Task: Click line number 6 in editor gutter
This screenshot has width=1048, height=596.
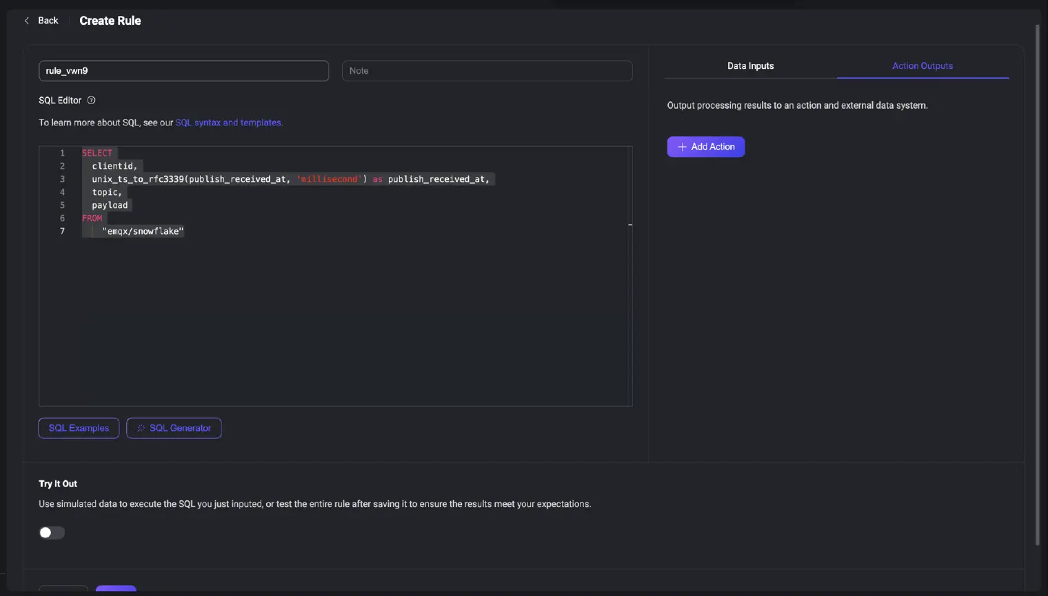Action: pyautogui.click(x=62, y=218)
